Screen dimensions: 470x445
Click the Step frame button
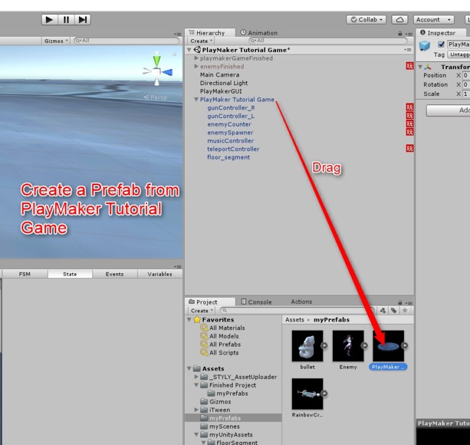coord(83,20)
